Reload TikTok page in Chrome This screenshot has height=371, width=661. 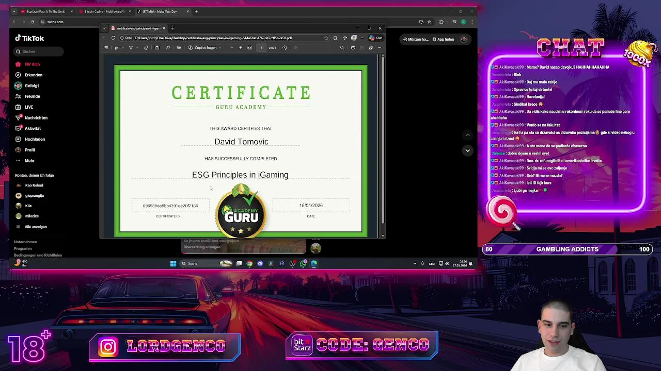[x=32, y=22]
